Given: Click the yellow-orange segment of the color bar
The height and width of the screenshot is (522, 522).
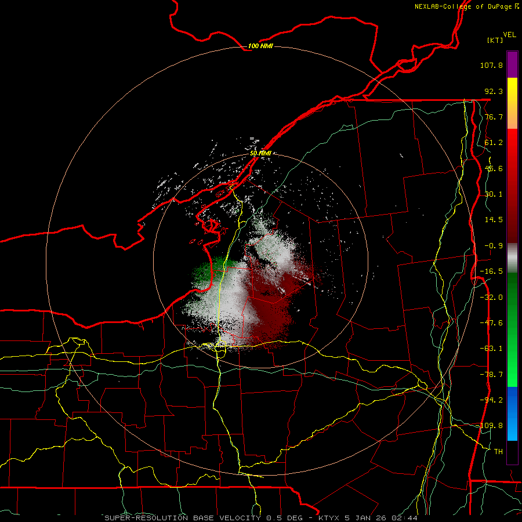Looking at the screenshot, I should click(512, 103).
